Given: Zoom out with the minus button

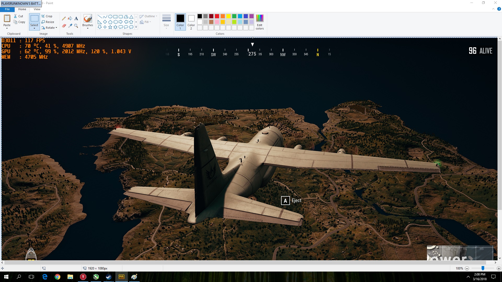Looking at the screenshot, I should click(x=467, y=268).
